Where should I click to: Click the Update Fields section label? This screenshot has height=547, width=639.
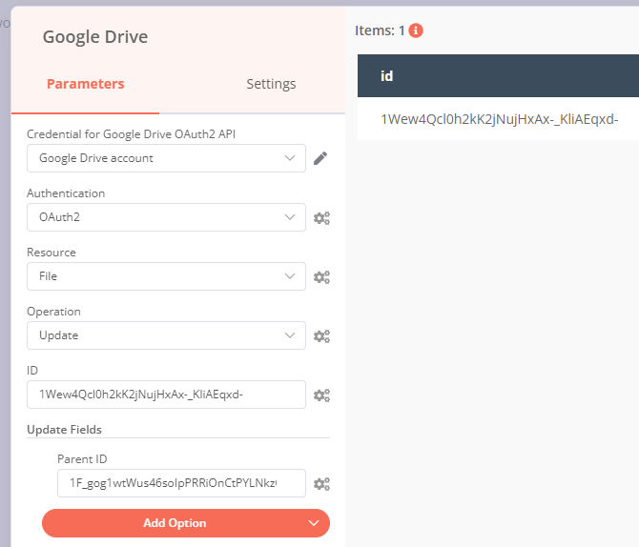[65, 430]
